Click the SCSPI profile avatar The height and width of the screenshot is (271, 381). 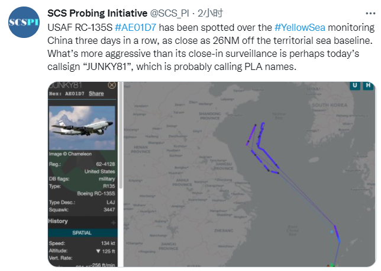pos(24,21)
